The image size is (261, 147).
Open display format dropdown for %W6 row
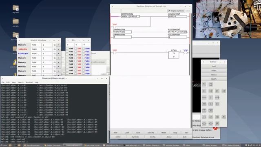pyautogui.click(x=58, y=71)
